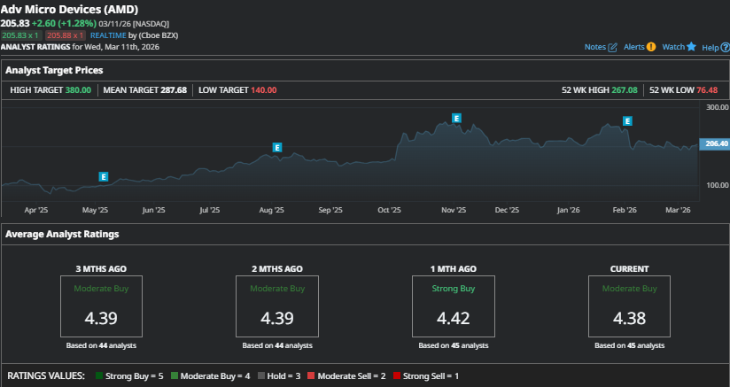Image resolution: width=730 pixels, height=387 pixels.
Task: Open the Notes edit icon
Action: click(612, 47)
